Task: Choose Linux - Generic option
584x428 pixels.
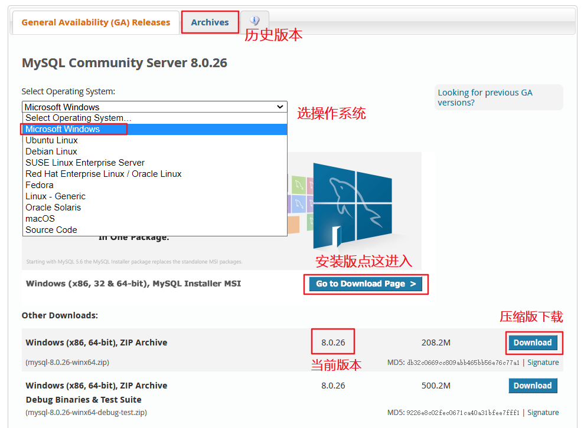Action: coord(56,196)
